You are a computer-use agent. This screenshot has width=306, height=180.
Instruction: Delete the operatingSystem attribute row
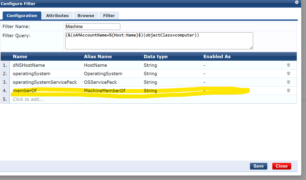click(x=288, y=73)
